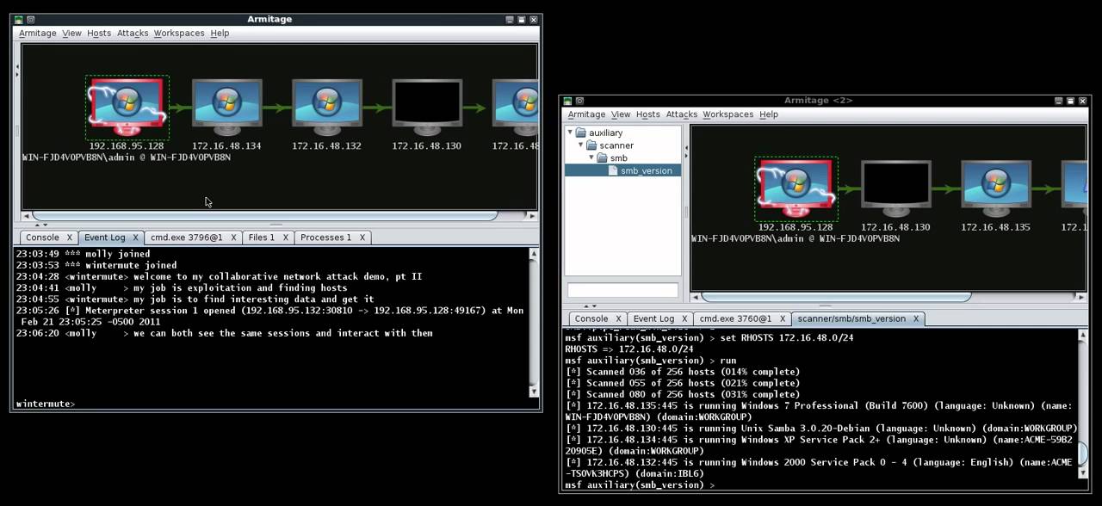Open Workspaces menu in first Armitage window
The width and height of the screenshot is (1102, 506).
(179, 33)
